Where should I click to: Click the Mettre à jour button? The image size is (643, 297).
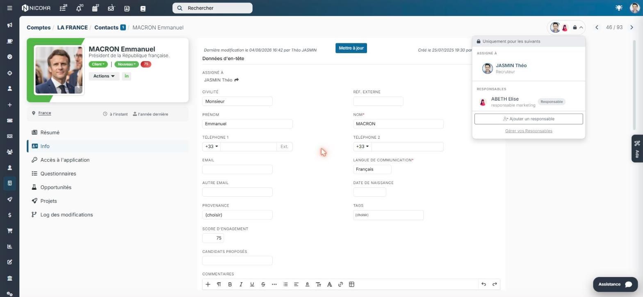click(351, 48)
